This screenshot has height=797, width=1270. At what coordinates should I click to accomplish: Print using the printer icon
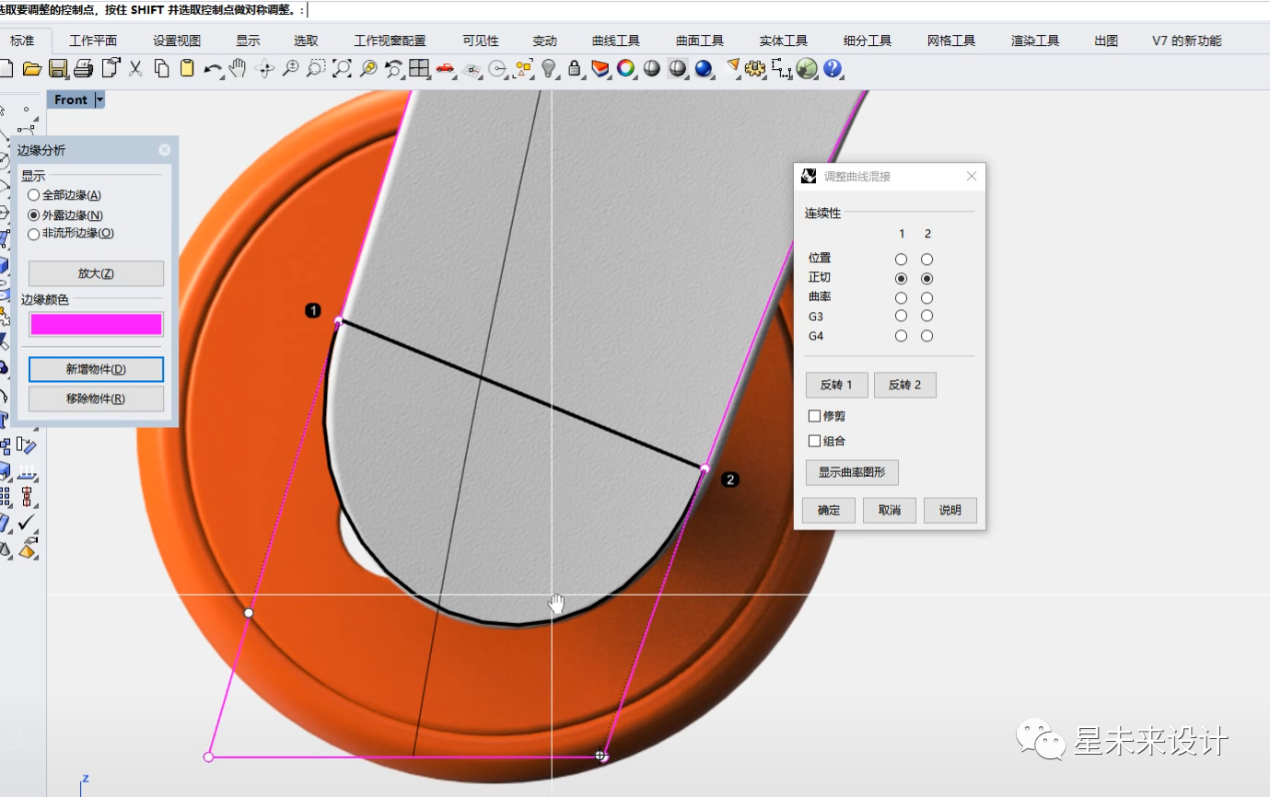(x=84, y=69)
